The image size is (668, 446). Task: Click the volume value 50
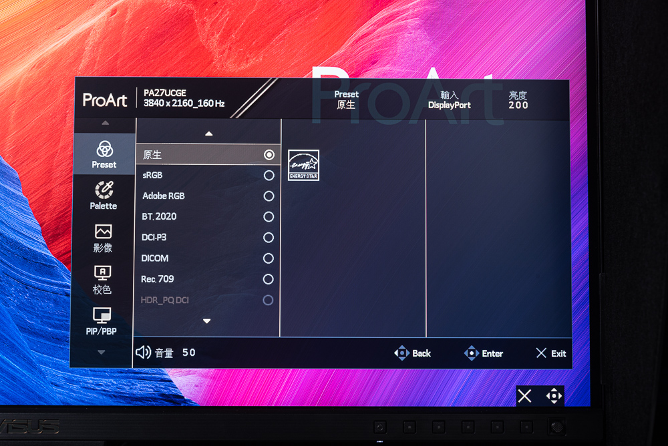[189, 353]
